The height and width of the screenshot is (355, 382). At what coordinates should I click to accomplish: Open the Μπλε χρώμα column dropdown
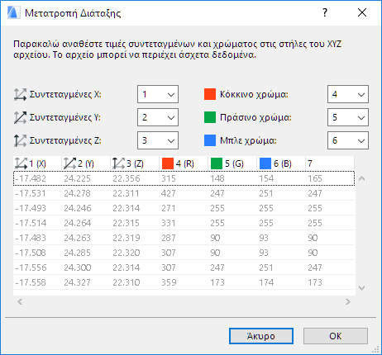[348, 140]
